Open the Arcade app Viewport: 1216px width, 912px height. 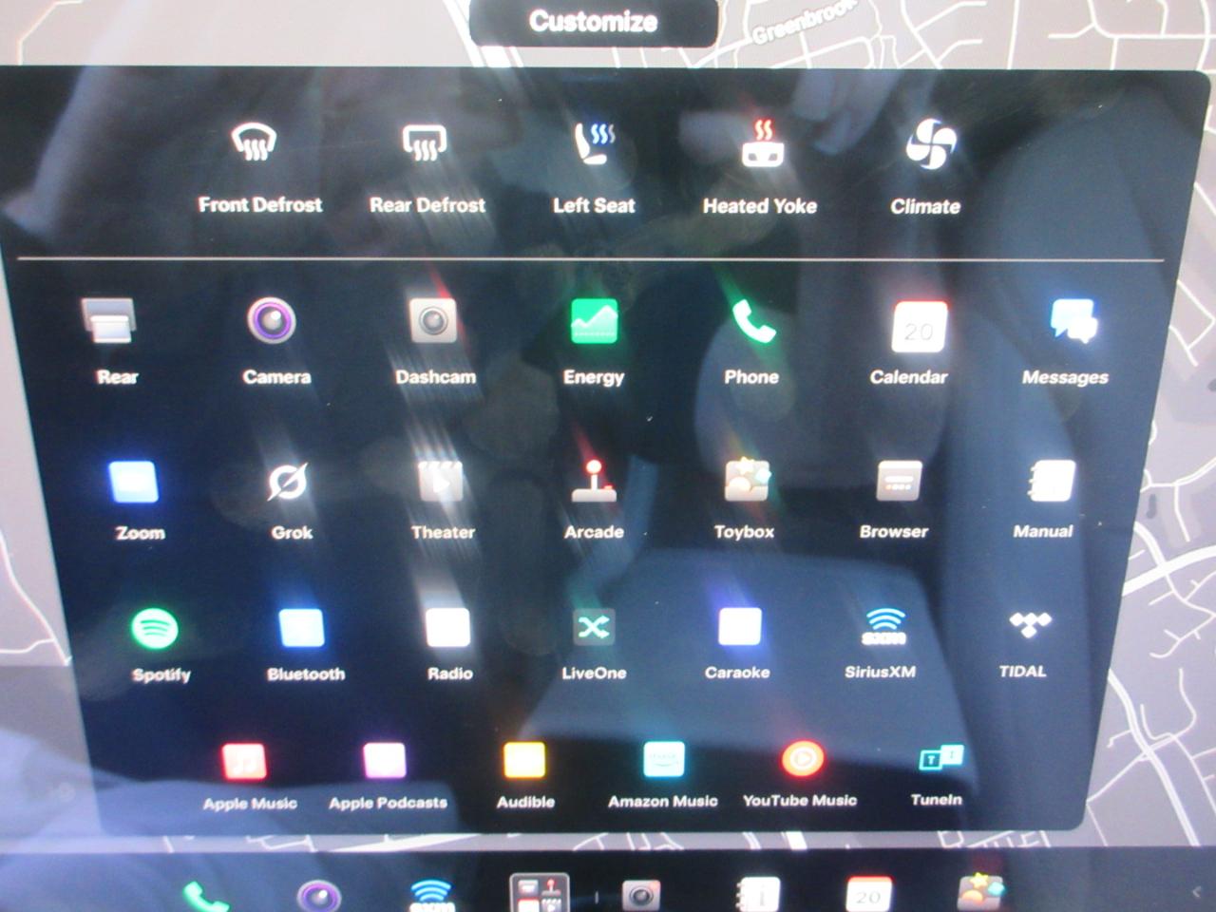(x=594, y=500)
